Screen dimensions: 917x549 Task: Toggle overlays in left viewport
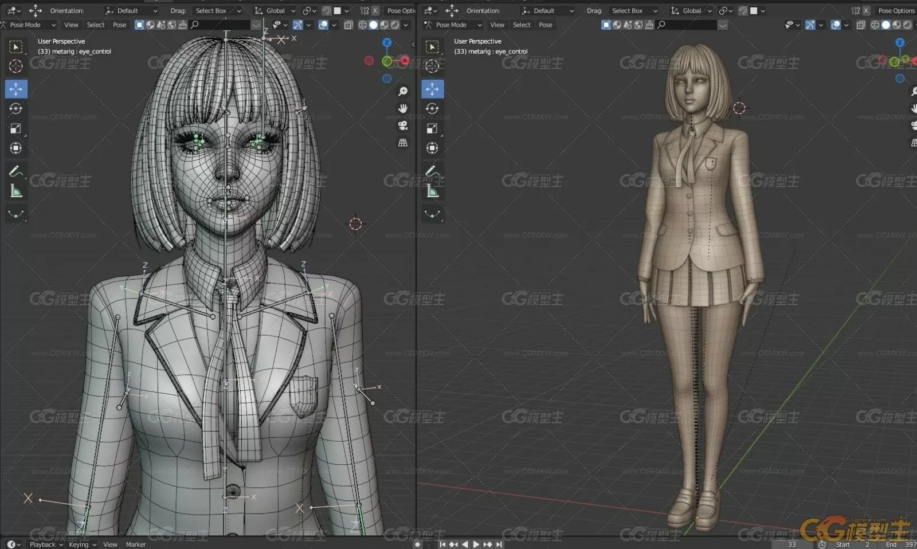click(x=323, y=25)
